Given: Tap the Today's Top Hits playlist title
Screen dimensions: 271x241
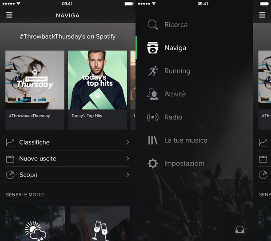Looking at the screenshot, I should [x=87, y=116].
